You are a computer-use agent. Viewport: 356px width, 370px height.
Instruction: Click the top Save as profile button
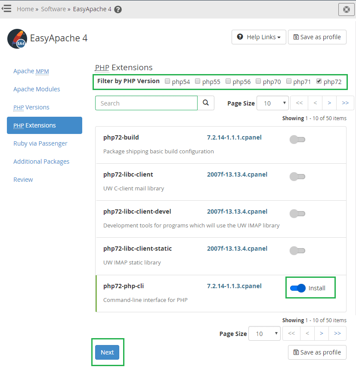click(317, 37)
